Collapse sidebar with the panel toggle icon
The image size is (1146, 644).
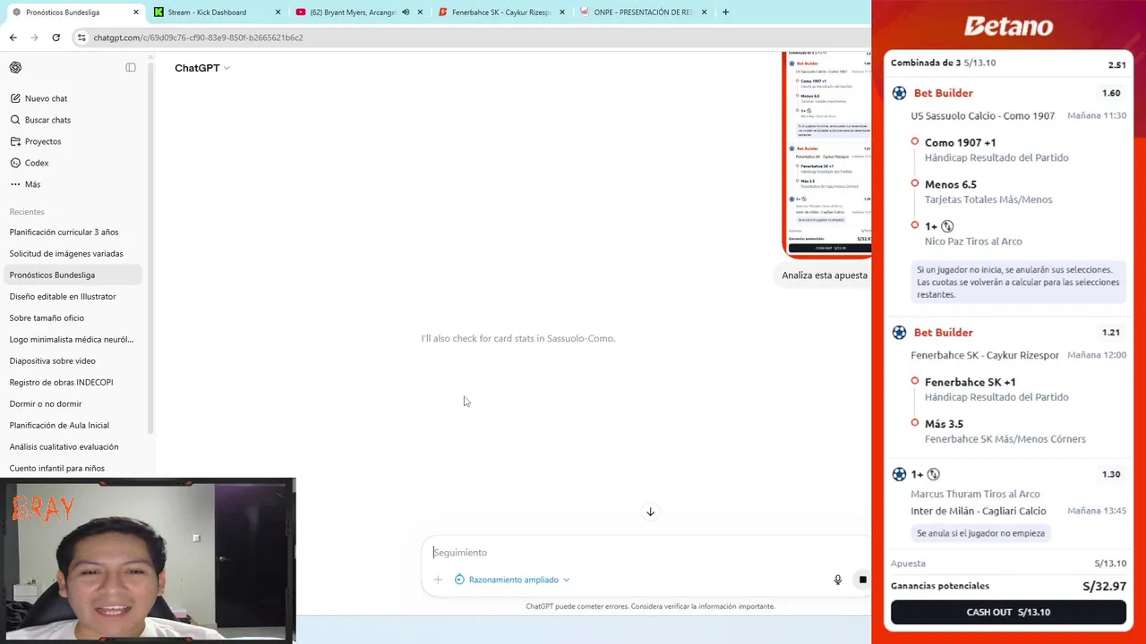[131, 68]
